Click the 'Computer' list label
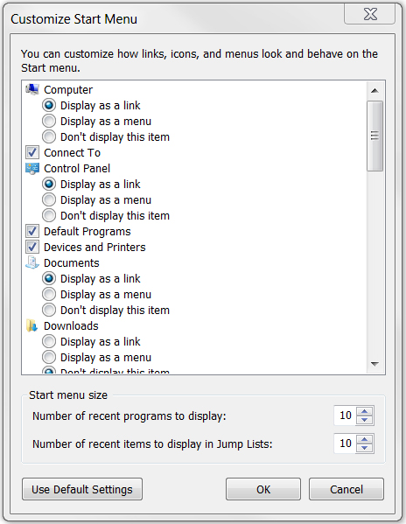The width and height of the screenshot is (406, 524). [68, 89]
